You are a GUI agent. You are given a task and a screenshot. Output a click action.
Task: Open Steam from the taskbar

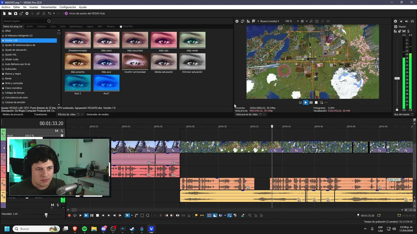pos(132,229)
